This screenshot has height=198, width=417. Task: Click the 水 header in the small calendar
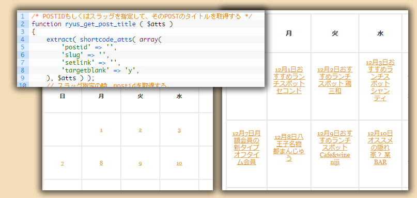pyautogui.click(x=179, y=96)
